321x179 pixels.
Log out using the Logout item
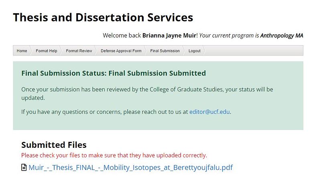pyautogui.click(x=195, y=51)
